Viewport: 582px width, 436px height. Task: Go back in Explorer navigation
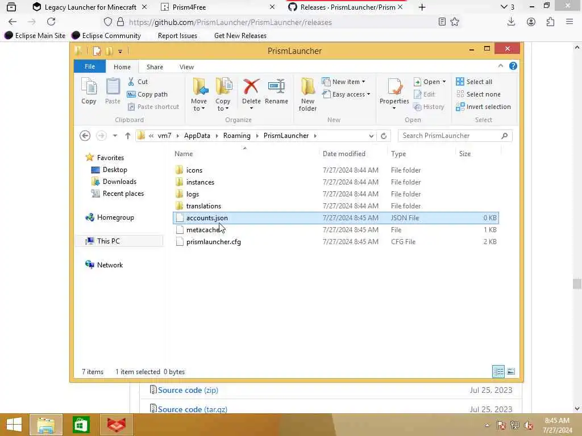[85, 136]
